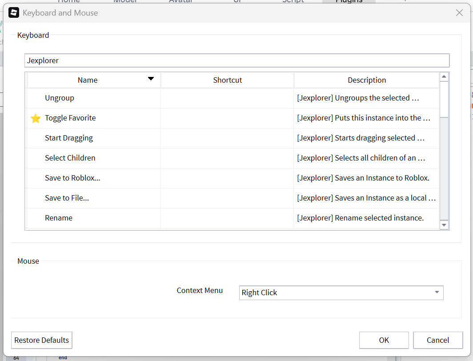The image size is (473, 361).
Task: Click the empty Shortcut cell for Ungroup
Action: [227, 98]
